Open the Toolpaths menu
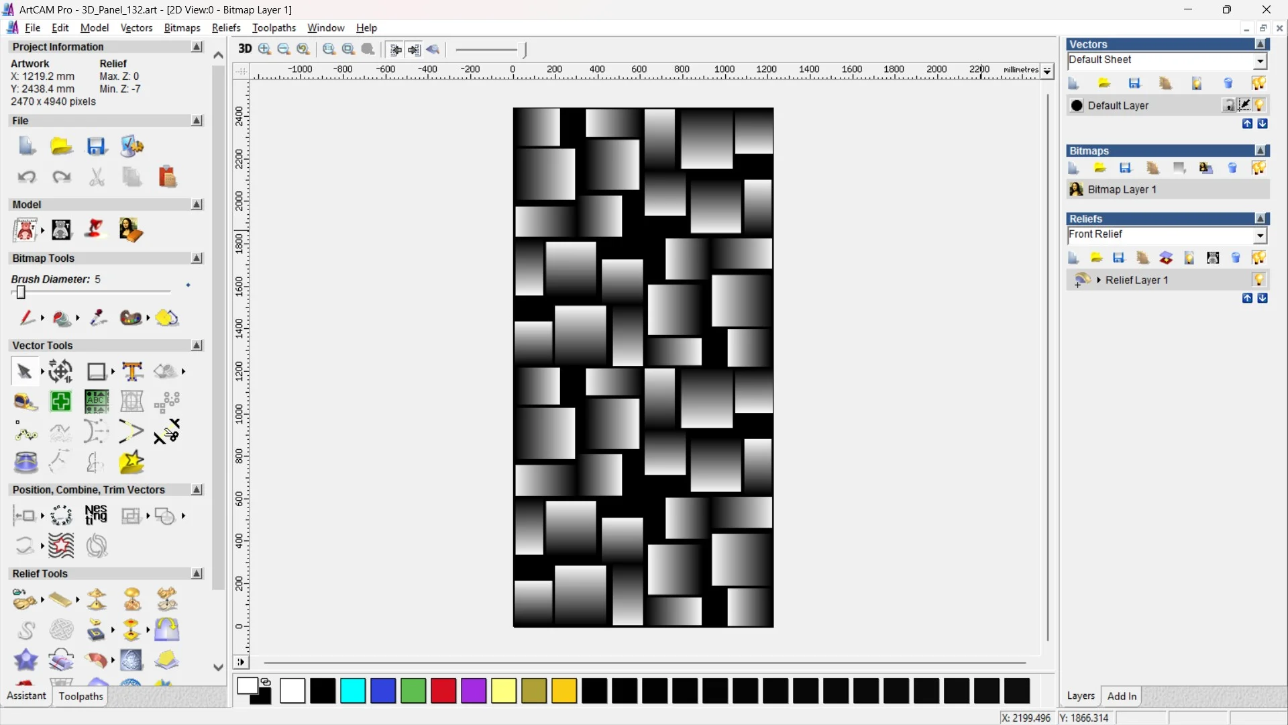Image resolution: width=1288 pixels, height=725 pixels. click(274, 28)
